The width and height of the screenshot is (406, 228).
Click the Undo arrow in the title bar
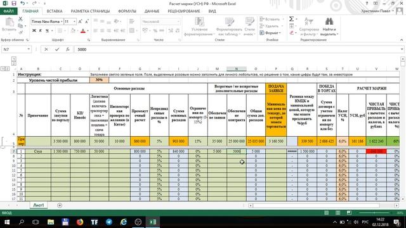(23, 3)
